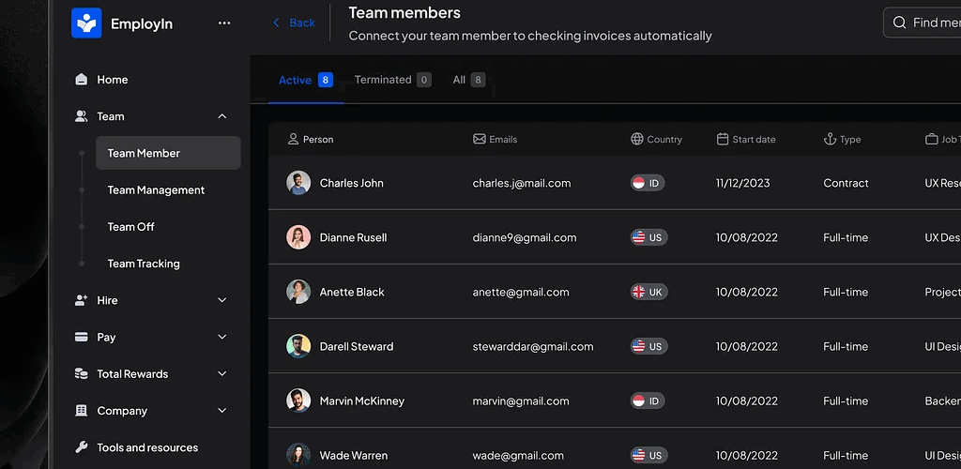This screenshot has height=469, width=961.
Task: Switch to the All tab
Action: (468, 80)
